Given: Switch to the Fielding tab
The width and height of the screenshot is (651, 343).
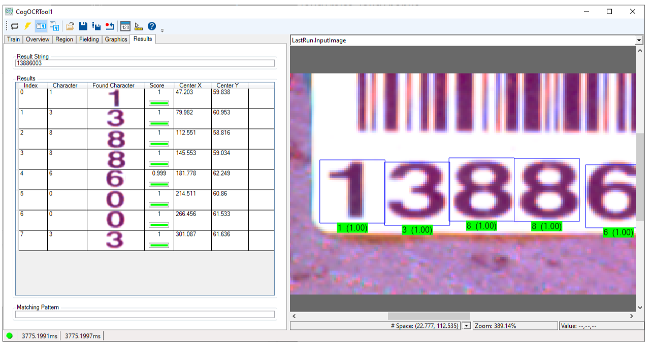Looking at the screenshot, I should click(89, 39).
